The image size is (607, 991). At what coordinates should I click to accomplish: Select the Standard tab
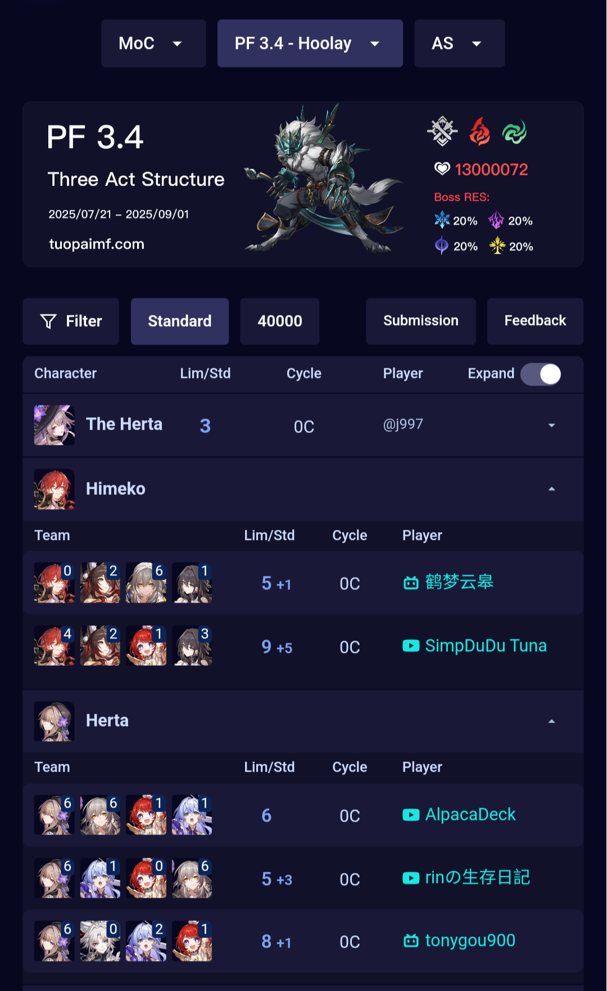[180, 321]
